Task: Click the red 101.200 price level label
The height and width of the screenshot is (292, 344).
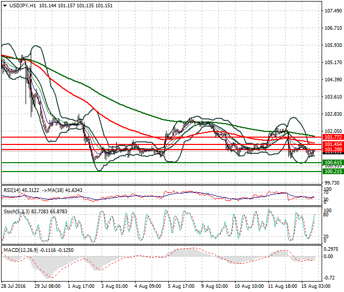Action: coord(331,150)
